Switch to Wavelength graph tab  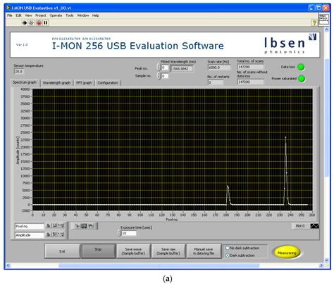click(57, 83)
